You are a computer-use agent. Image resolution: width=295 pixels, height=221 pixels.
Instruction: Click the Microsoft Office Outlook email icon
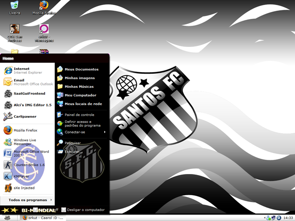pyautogui.click(x=8, y=82)
